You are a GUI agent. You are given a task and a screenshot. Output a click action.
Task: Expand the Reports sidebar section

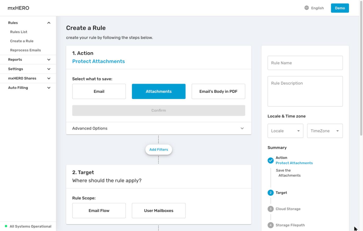point(28,60)
